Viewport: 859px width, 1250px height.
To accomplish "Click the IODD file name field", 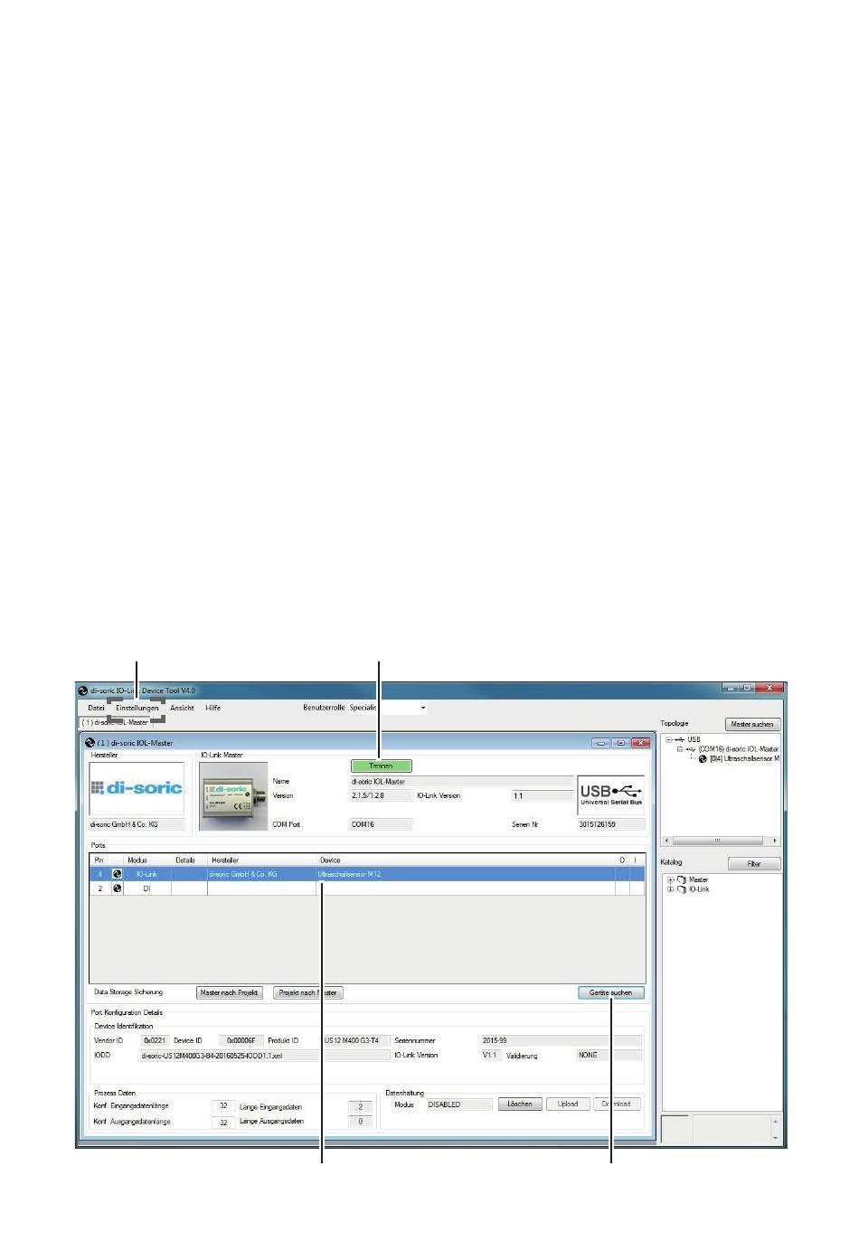I will pyautogui.click(x=265, y=1055).
